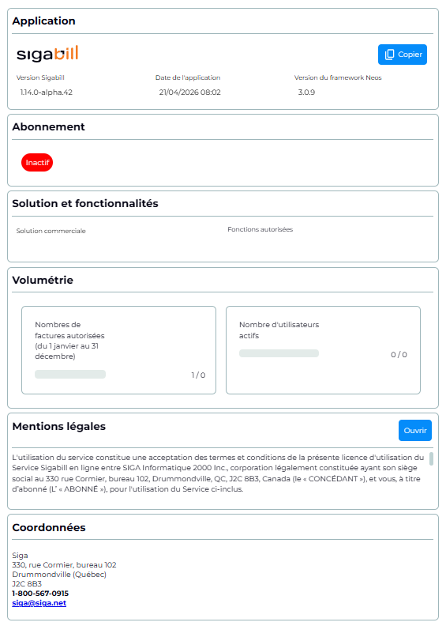This screenshot has height=626, width=446.
Task: Click the 0 / 0 users count
Action: coord(399,355)
